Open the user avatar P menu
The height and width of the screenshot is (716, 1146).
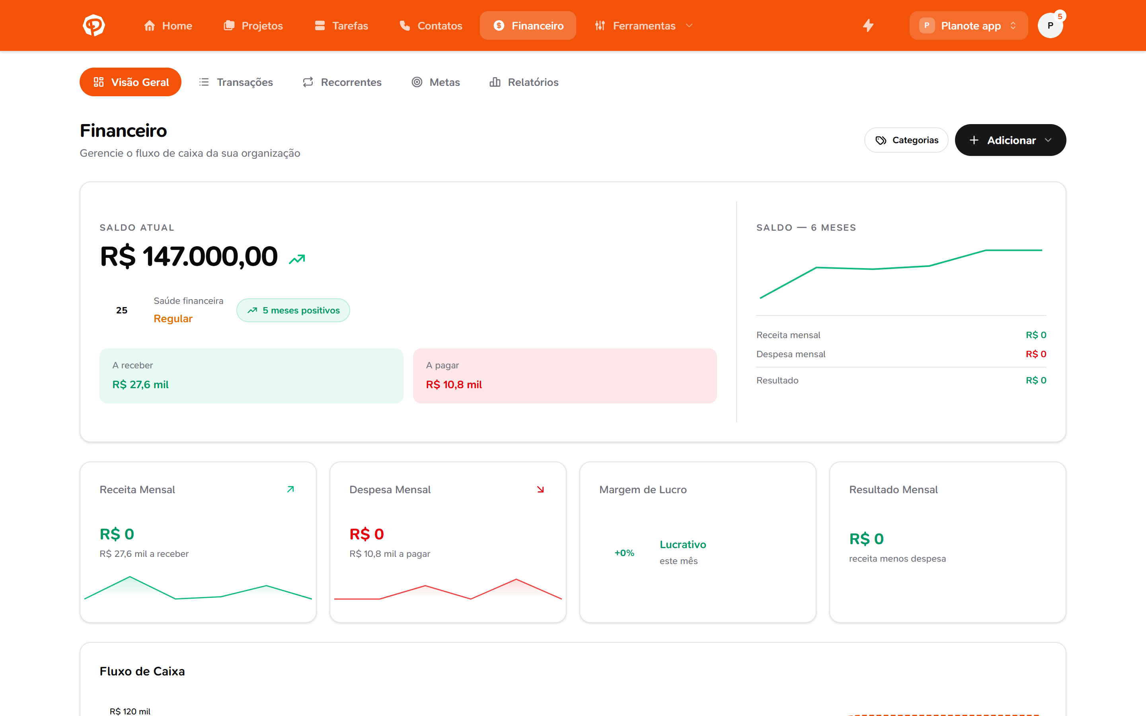coord(1050,25)
